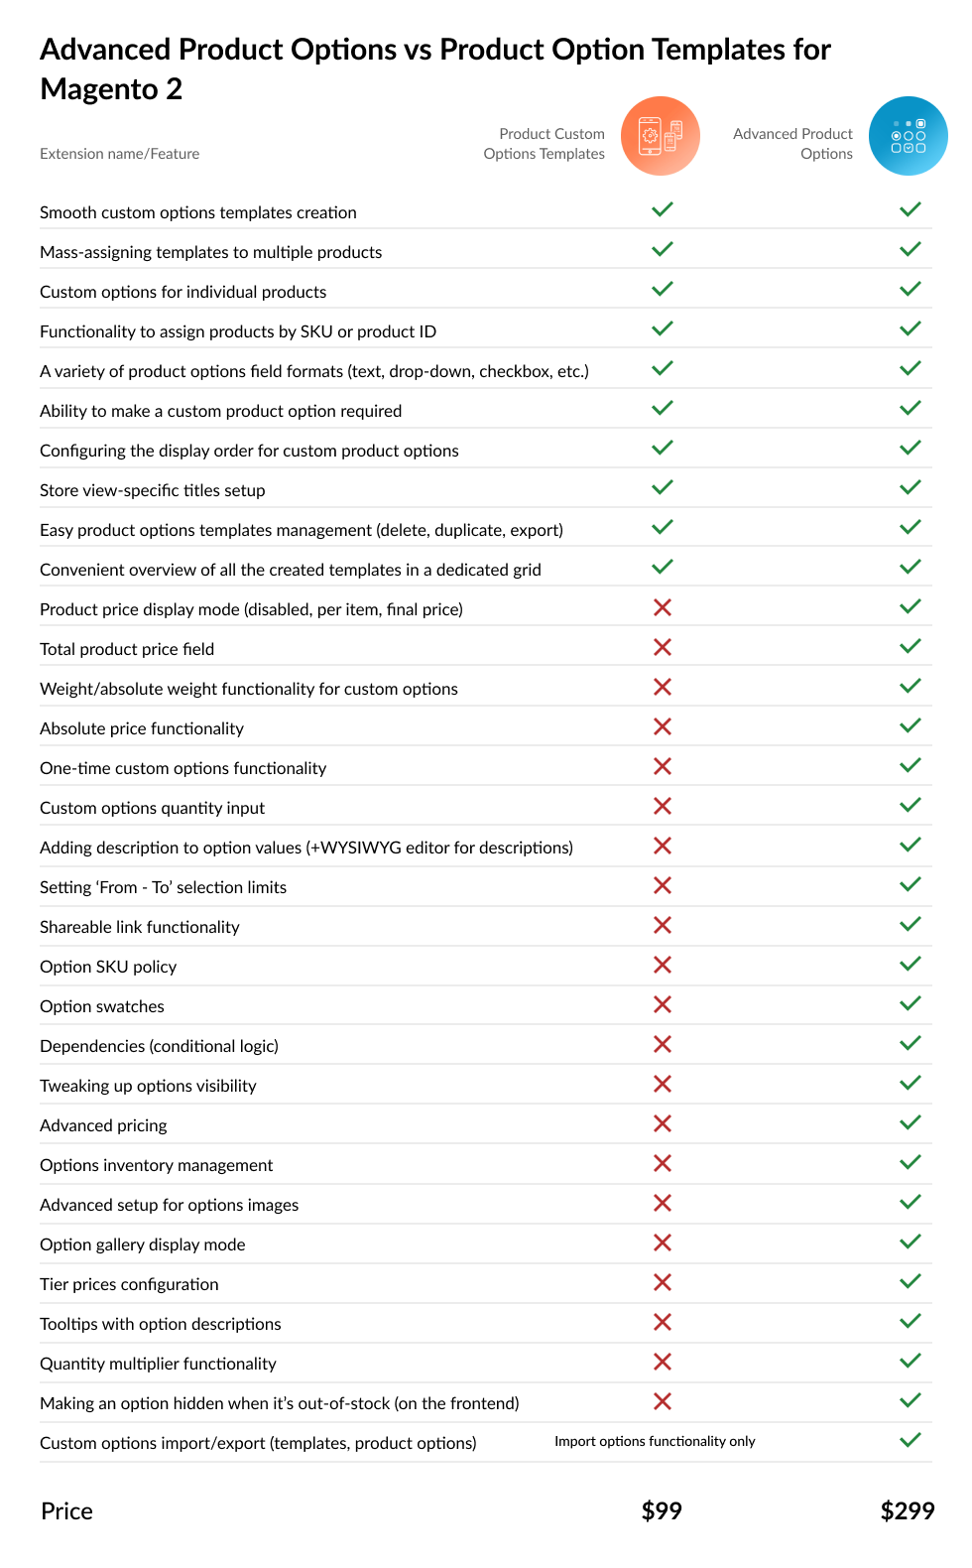Click the Advanced Product Options column label
The height and width of the screenshot is (1568, 972).
(x=792, y=144)
